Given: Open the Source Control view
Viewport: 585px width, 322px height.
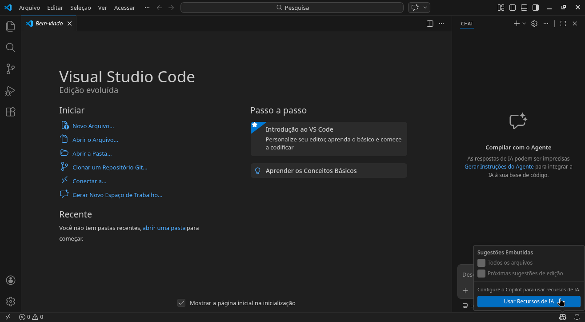Looking at the screenshot, I should (x=10, y=69).
